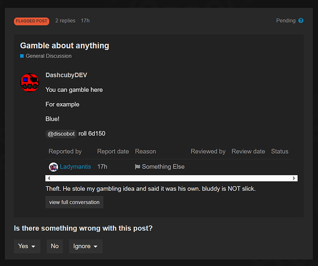Open view full conversation button
The width and height of the screenshot is (318, 266).
[x=74, y=202]
